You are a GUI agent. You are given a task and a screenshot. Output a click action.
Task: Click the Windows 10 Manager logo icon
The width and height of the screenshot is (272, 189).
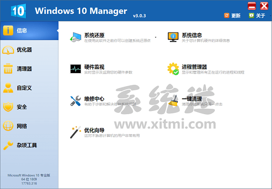(x=19, y=11)
